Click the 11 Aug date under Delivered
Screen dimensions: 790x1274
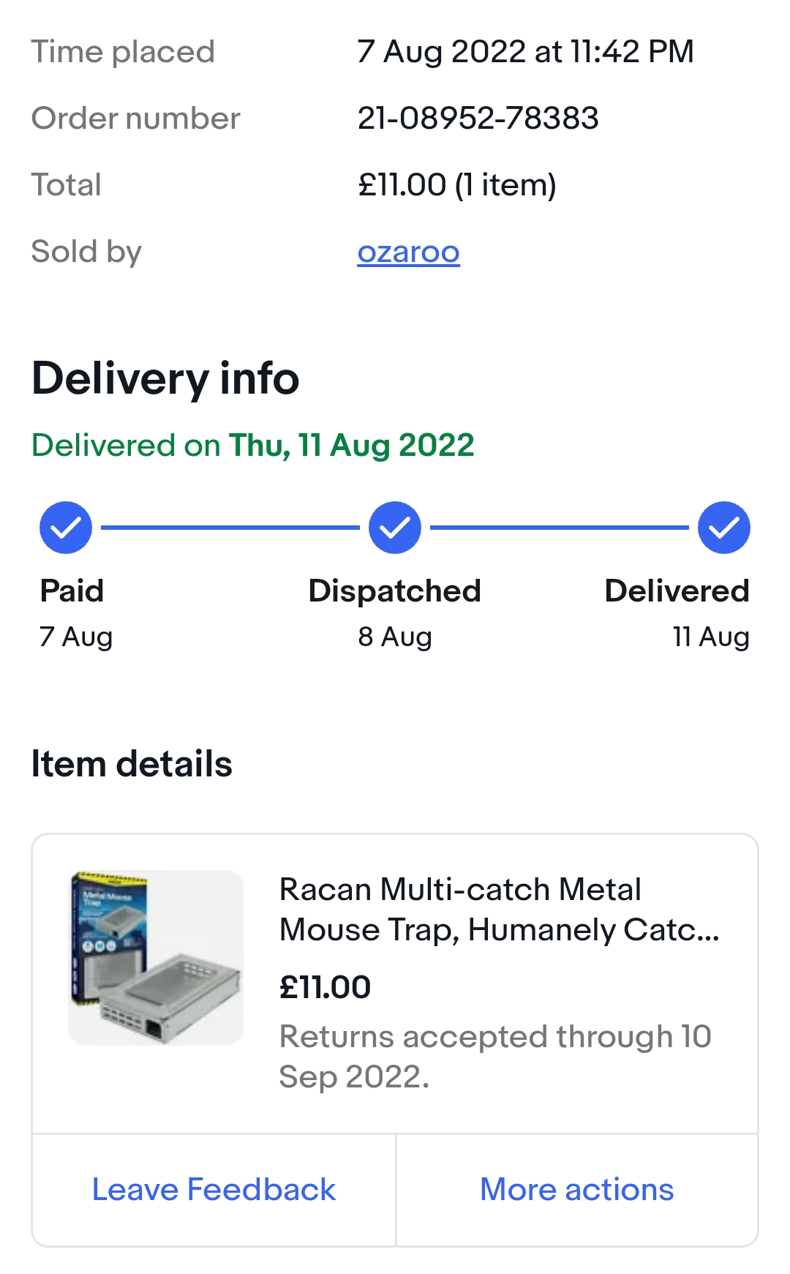pos(711,637)
